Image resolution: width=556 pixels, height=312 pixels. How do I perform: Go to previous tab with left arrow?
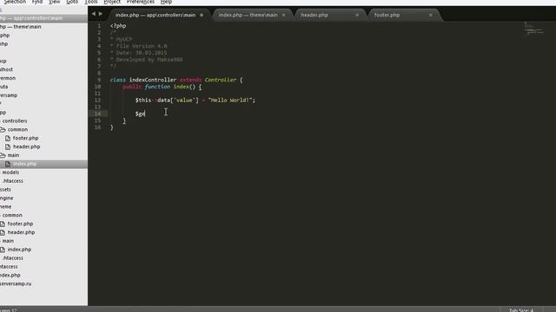pos(94,14)
